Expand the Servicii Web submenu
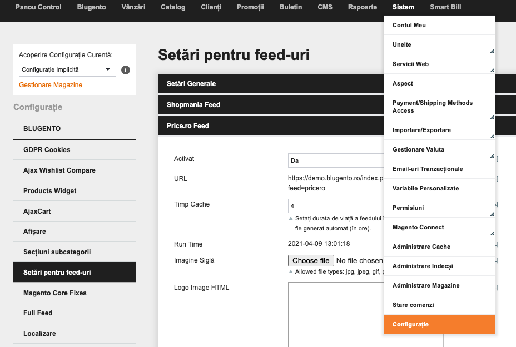 (x=440, y=64)
